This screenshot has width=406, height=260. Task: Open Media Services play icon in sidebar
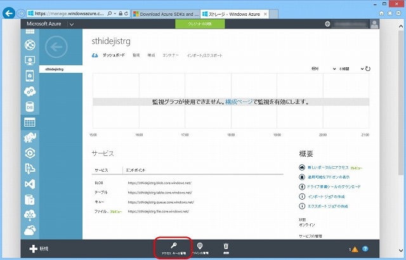point(30,153)
